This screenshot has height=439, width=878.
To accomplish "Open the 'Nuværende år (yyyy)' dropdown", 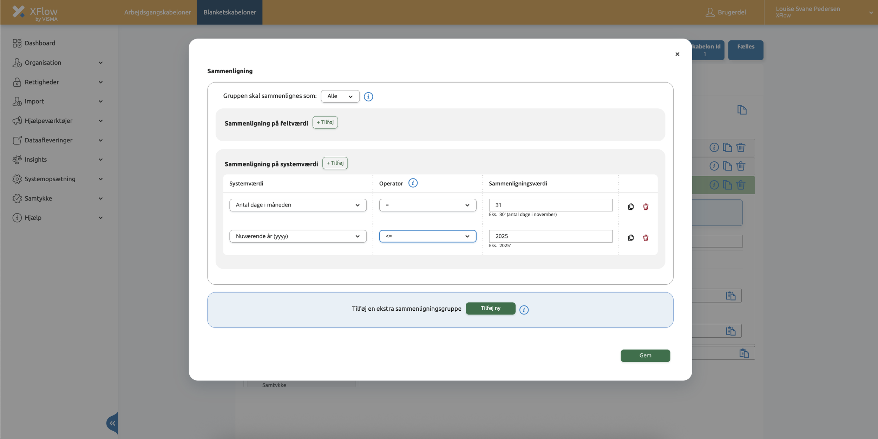I will (x=298, y=236).
